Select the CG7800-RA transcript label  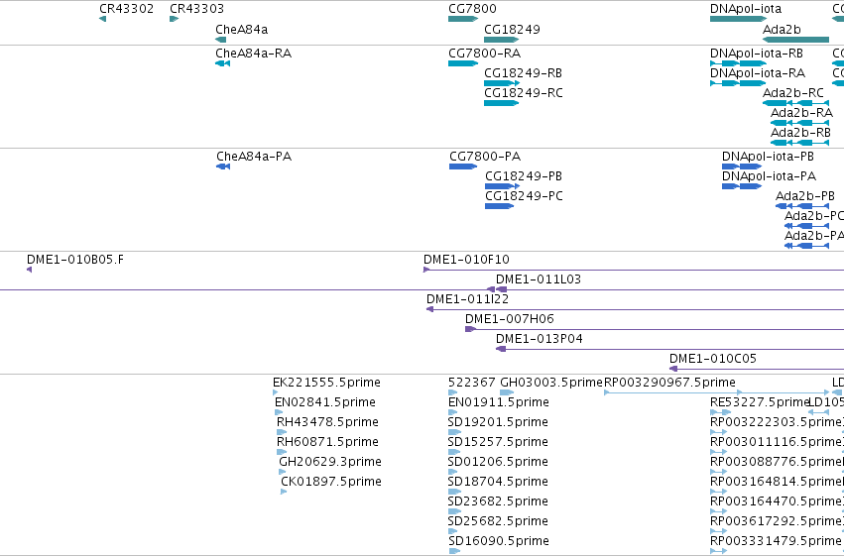(484, 54)
